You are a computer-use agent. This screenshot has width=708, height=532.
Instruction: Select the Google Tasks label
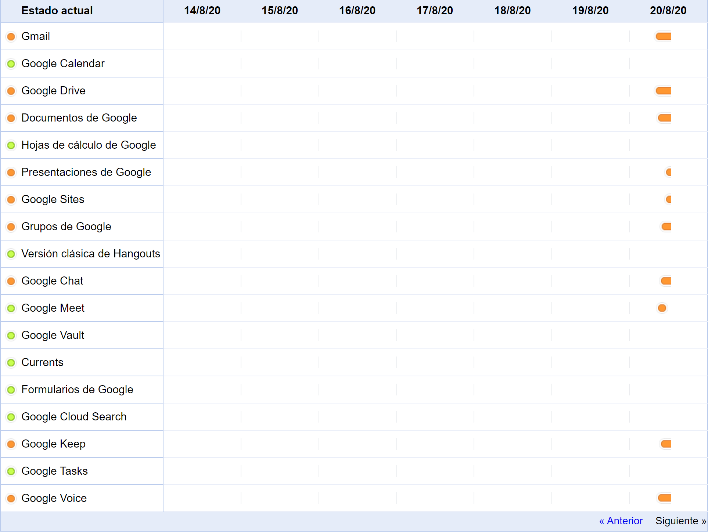click(x=54, y=471)
